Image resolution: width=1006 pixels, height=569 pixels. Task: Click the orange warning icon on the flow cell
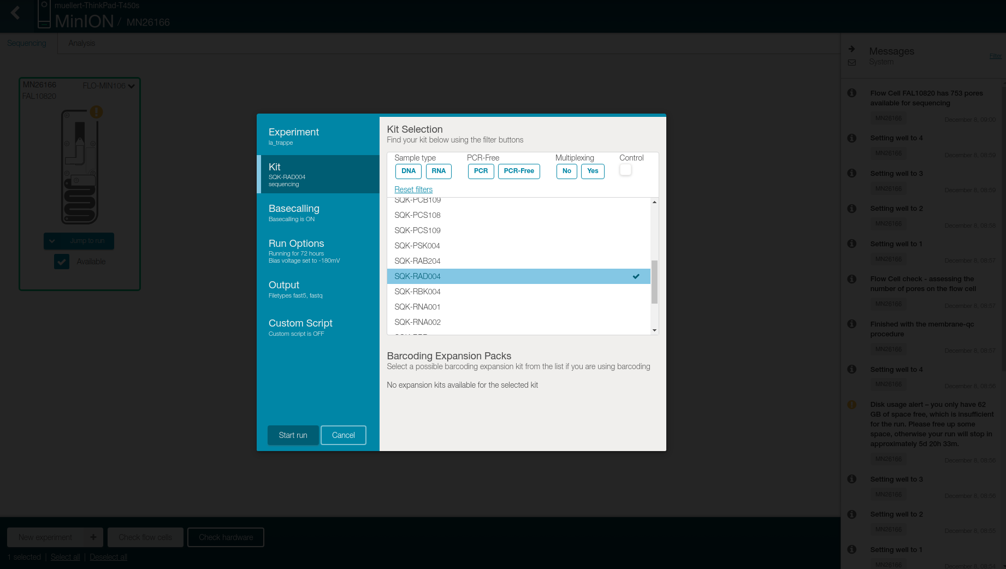tap(97, 112)
